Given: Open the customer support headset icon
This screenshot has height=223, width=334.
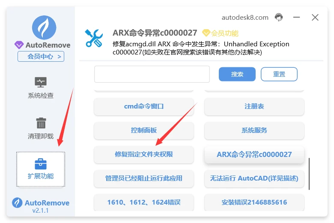Looking at the screenshot, I should pos(279,17).
